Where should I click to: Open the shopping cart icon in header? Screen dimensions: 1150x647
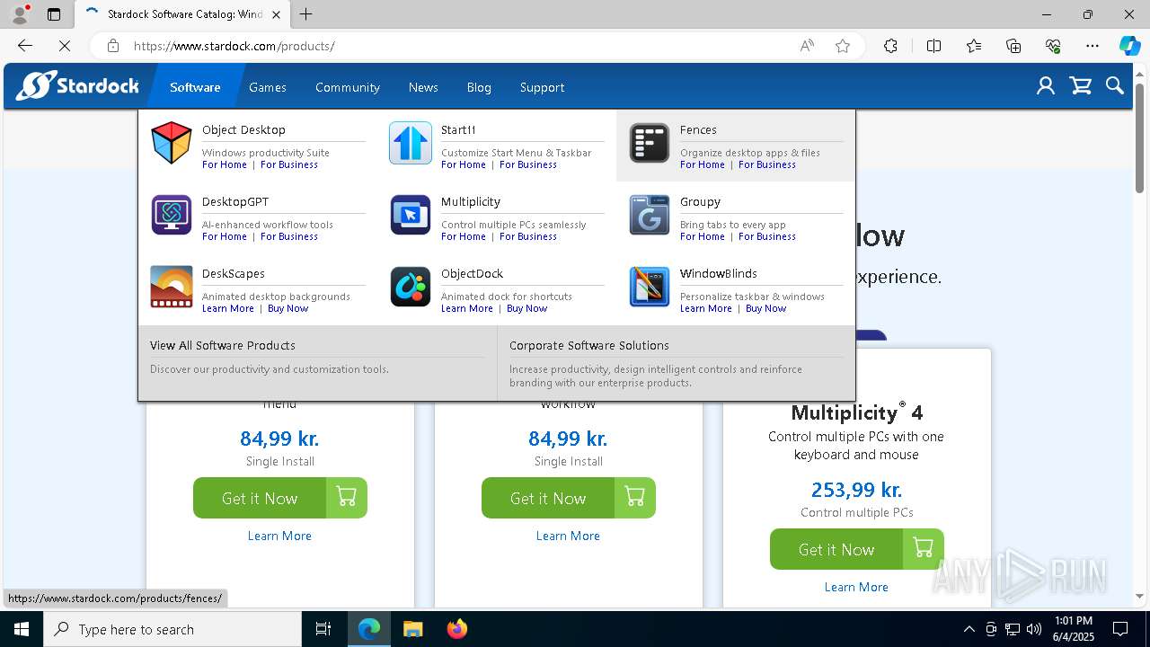coord(1080,86)
